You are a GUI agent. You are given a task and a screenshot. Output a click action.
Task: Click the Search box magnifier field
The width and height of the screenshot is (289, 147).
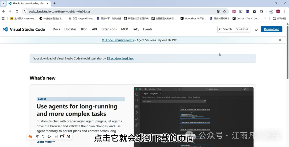(234, 29)
